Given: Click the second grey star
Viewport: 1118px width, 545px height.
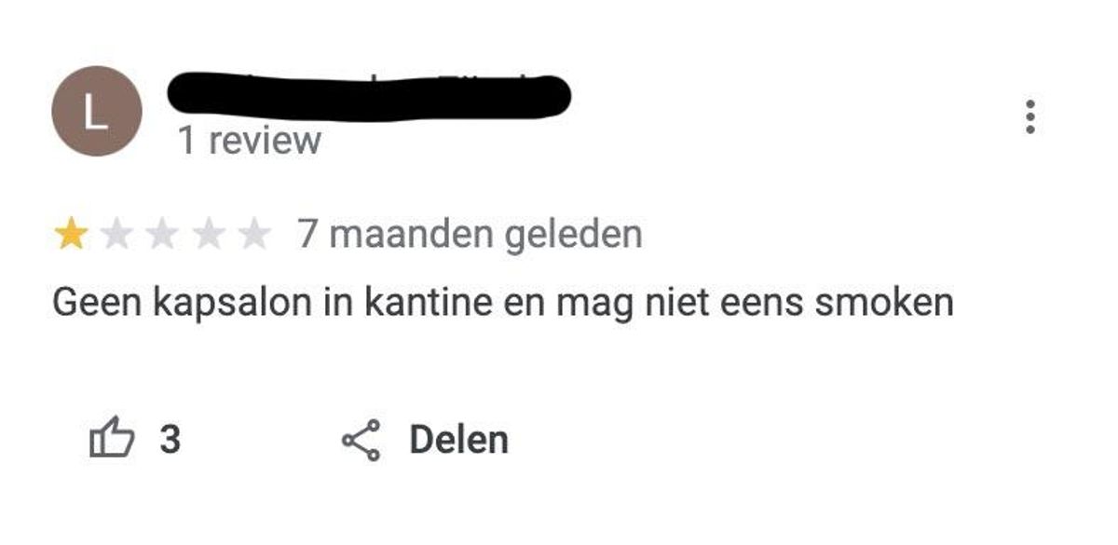Looking at the screenshot, I should point(116,235).
